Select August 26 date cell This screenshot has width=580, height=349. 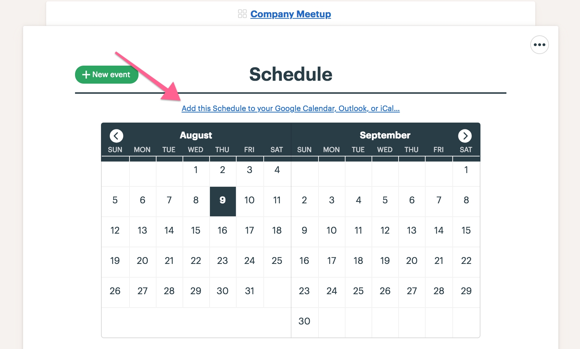115,292
